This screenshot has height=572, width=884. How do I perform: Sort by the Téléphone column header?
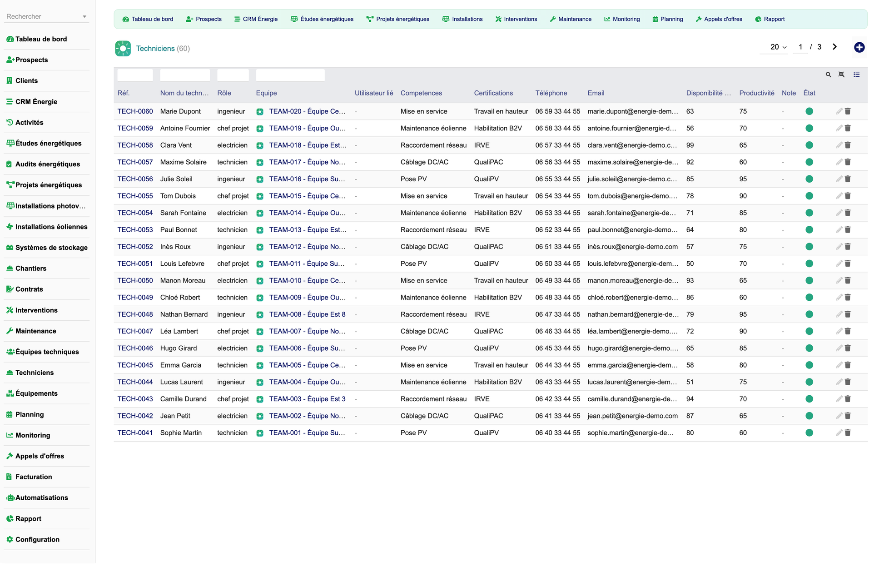coord(551,93)
